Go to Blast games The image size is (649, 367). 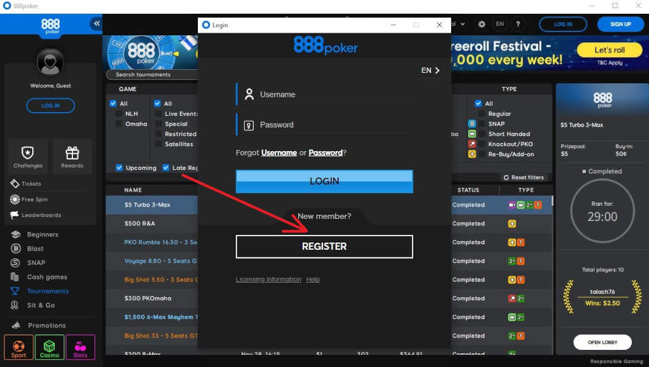27,249
